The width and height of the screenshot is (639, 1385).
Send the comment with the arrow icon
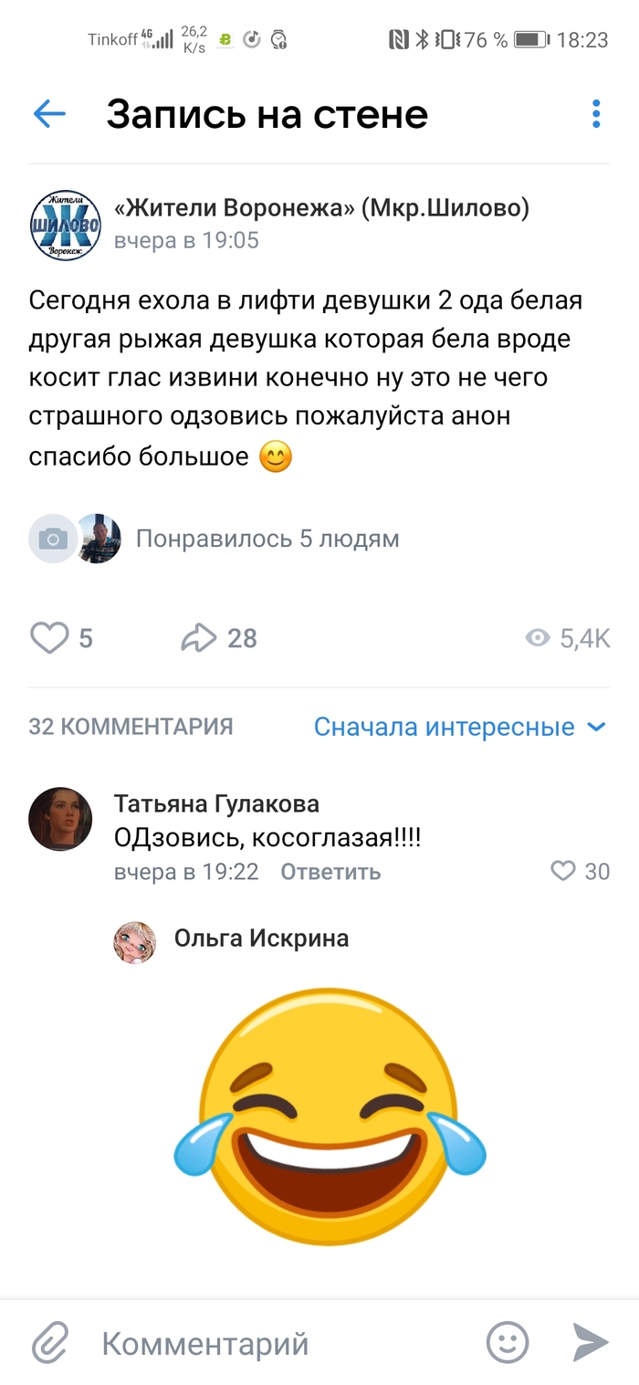(589, 1342)
